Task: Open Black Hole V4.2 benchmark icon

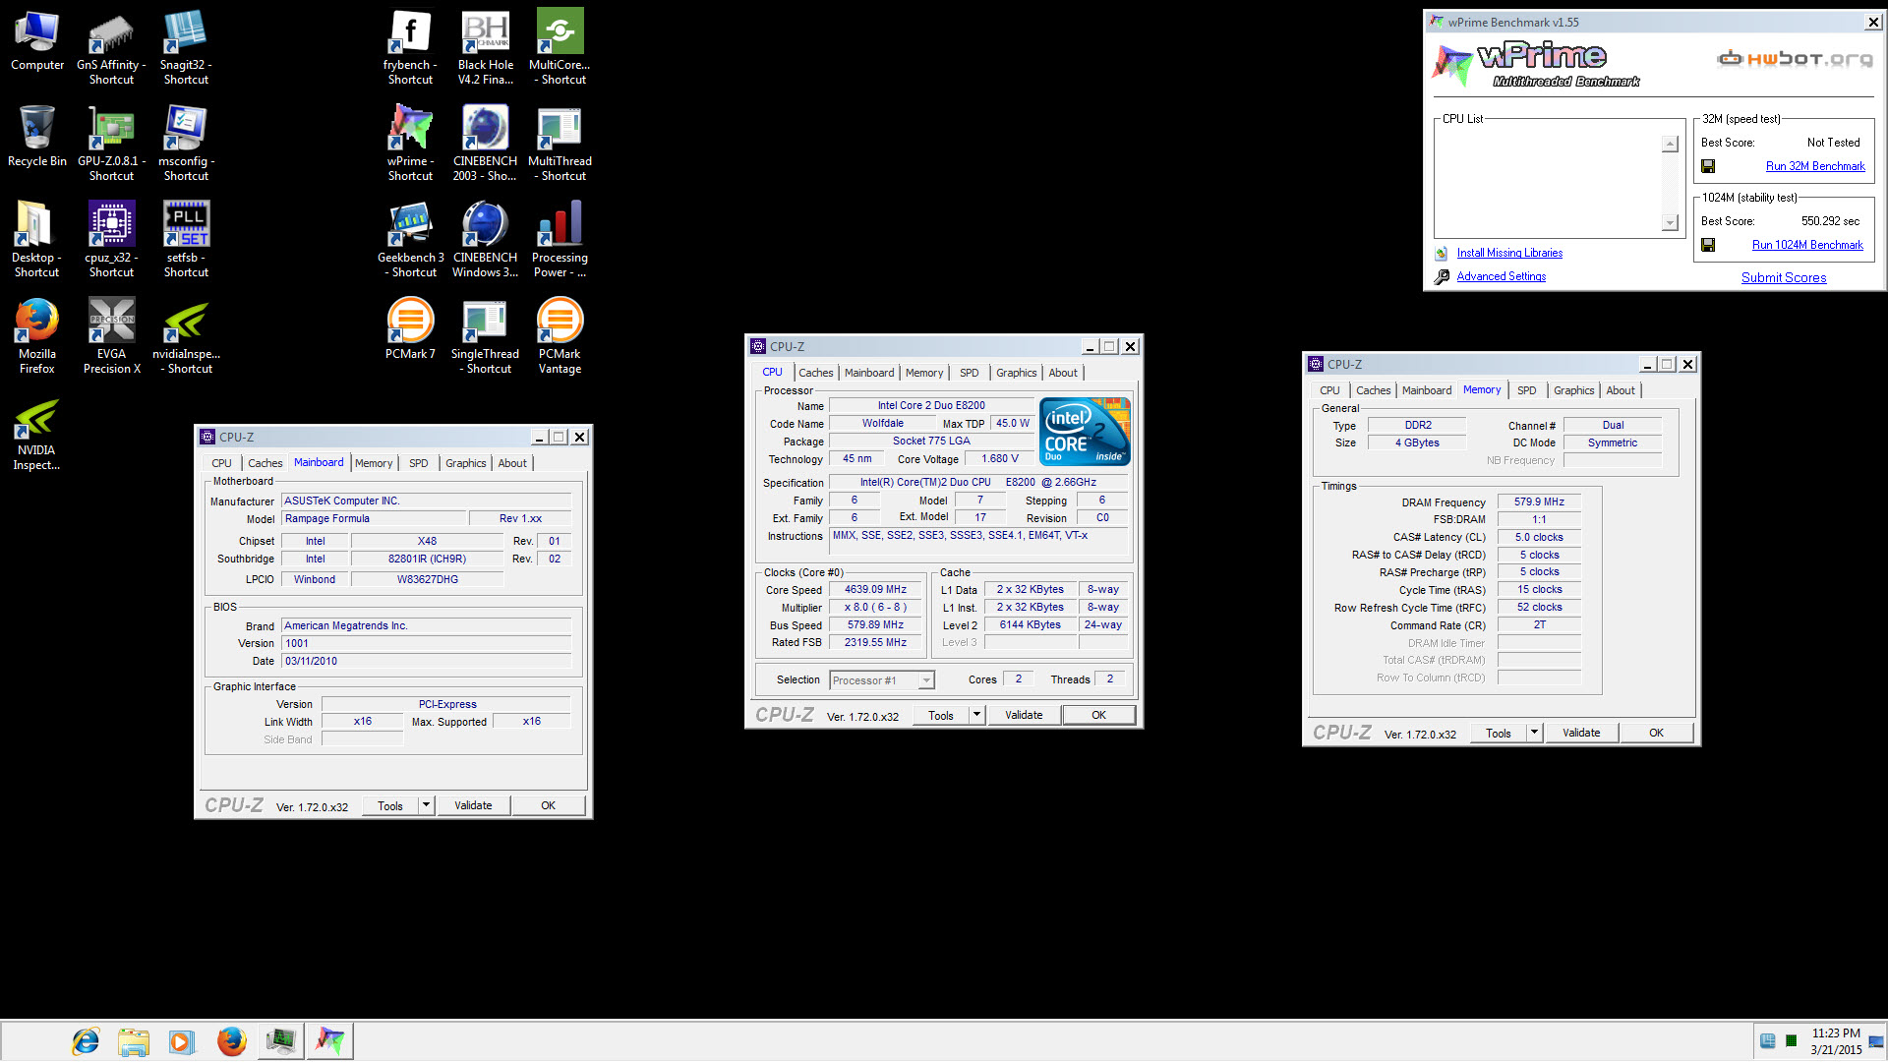Action: coord(485,47)
